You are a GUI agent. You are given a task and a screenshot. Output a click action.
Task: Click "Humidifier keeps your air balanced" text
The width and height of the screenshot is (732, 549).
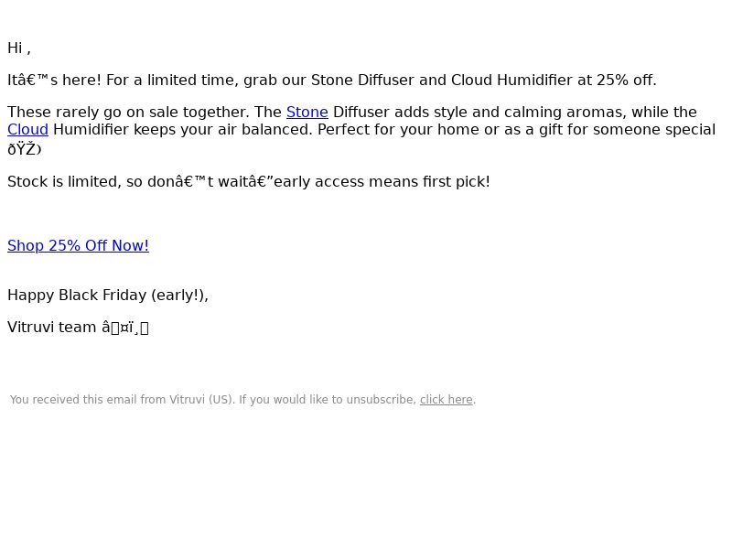tap(182, 130)
